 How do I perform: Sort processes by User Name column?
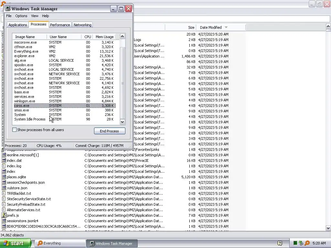click(64, 37)
